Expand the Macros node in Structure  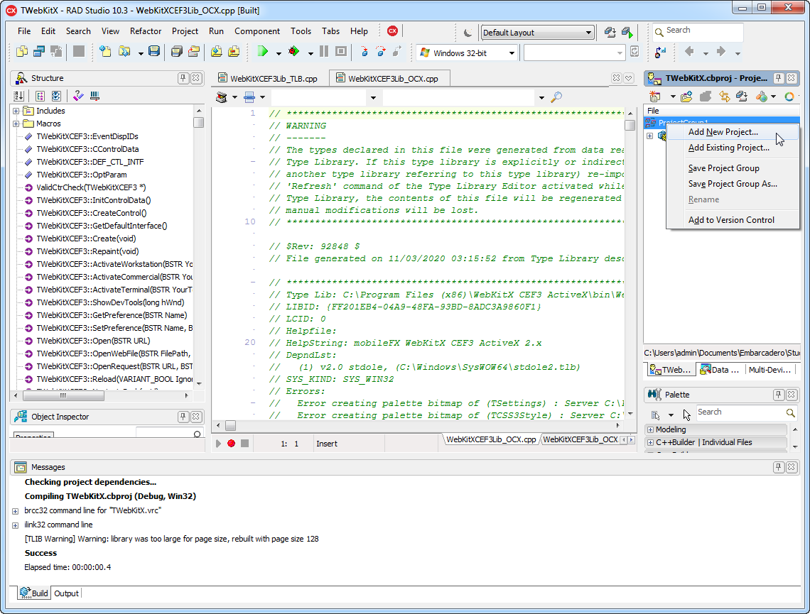tap(16, 124)
